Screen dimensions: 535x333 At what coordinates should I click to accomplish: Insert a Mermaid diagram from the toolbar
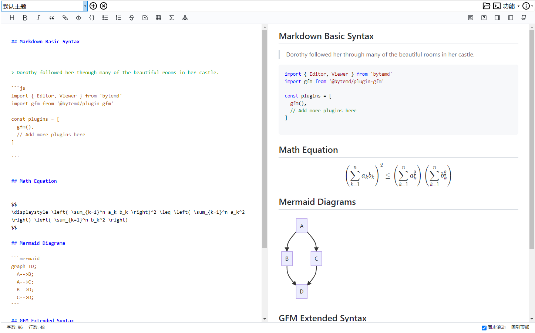[185, 18]
